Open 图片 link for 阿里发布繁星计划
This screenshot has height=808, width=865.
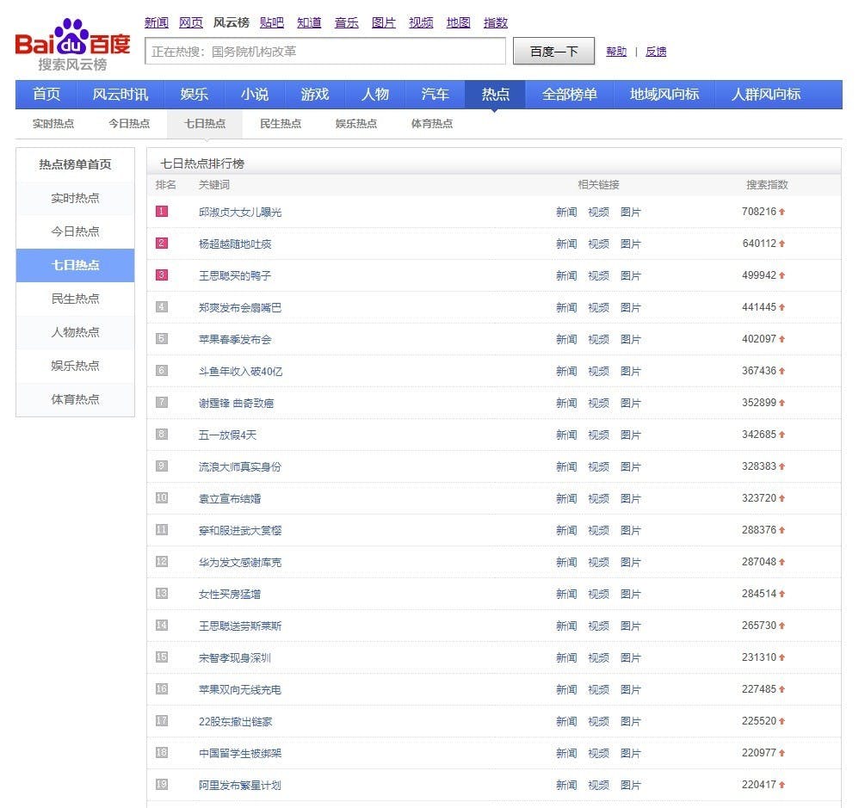[x=631, y=786]
